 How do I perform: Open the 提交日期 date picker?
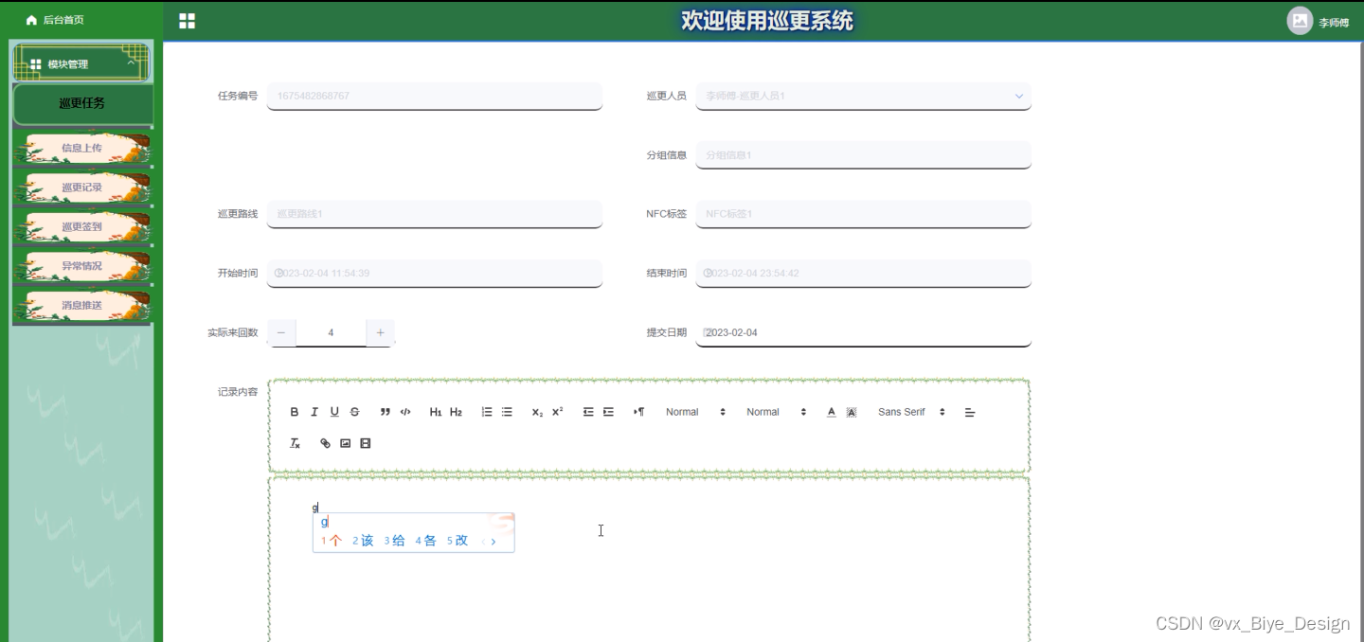863,332
